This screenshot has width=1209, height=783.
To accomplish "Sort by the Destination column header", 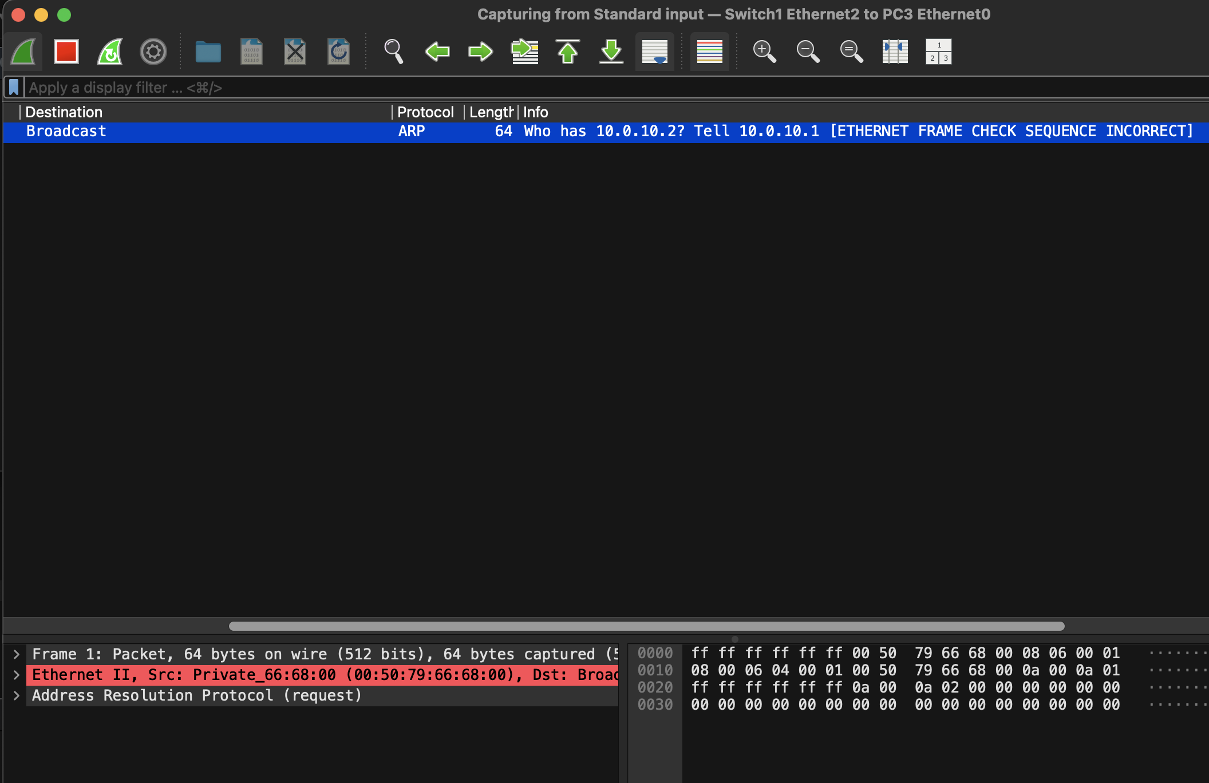I will [x=64, y=112].
